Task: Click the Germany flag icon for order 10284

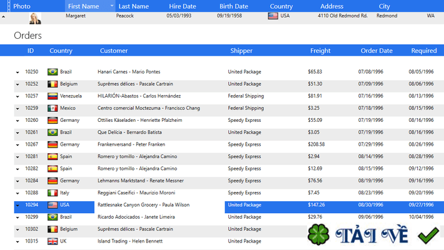Action: (x=53, y=181)
